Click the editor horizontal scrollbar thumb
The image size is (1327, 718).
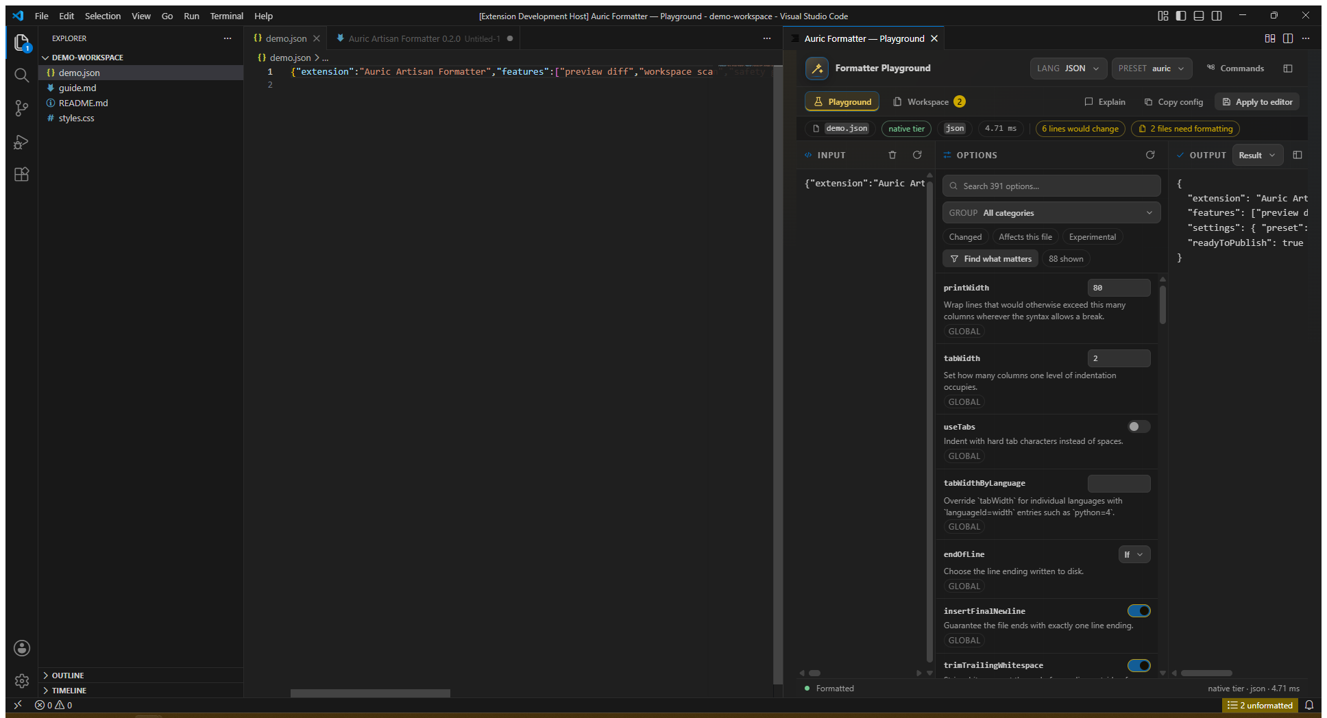[370, 693]
